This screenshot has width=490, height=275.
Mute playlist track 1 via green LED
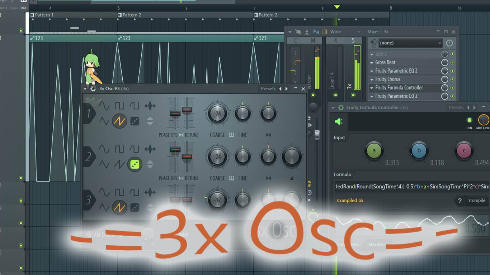21,31
